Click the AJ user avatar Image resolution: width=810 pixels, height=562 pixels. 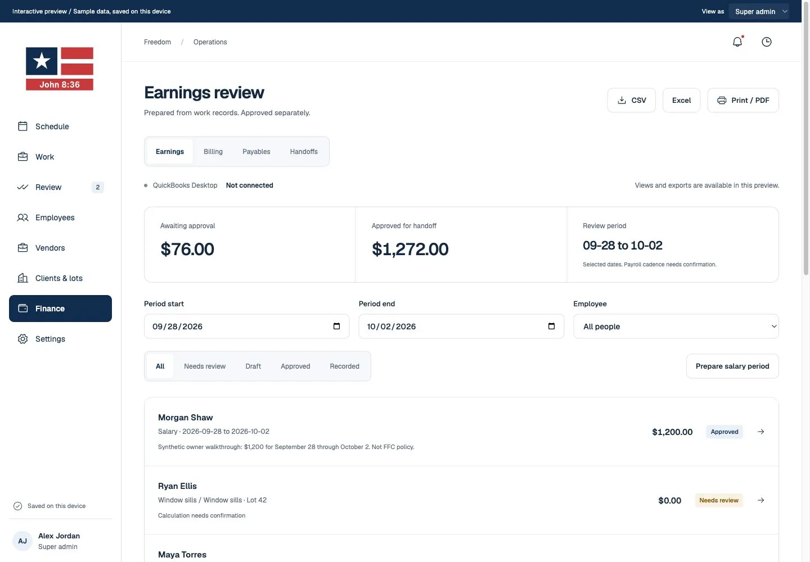coord(22,541)
